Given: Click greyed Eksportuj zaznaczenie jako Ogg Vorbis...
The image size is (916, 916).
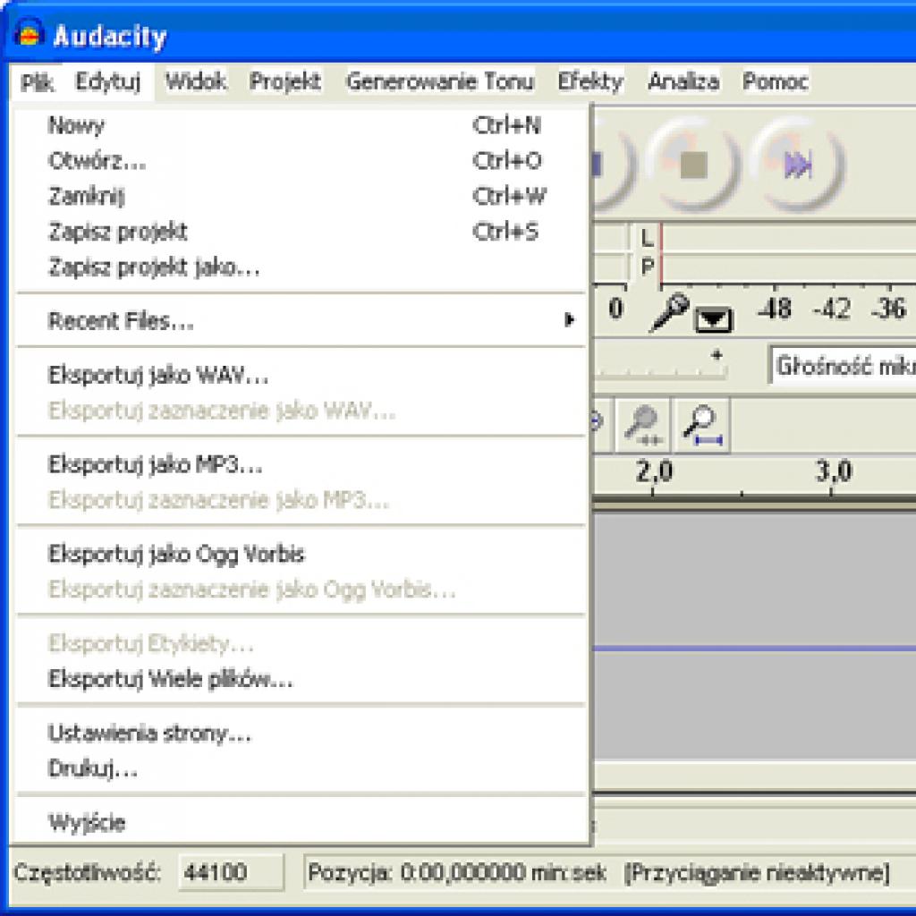Looking at the screenshot, I should 301,589.
